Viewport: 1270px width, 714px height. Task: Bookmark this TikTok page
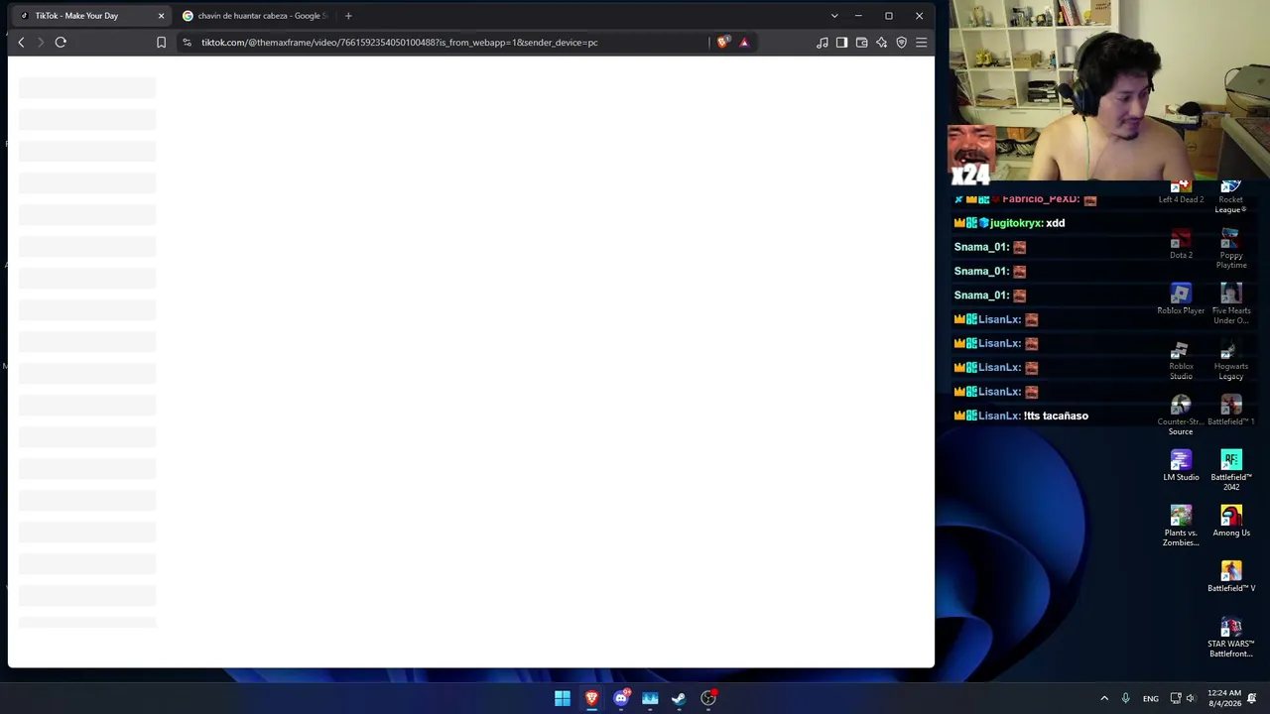(161, 43)
